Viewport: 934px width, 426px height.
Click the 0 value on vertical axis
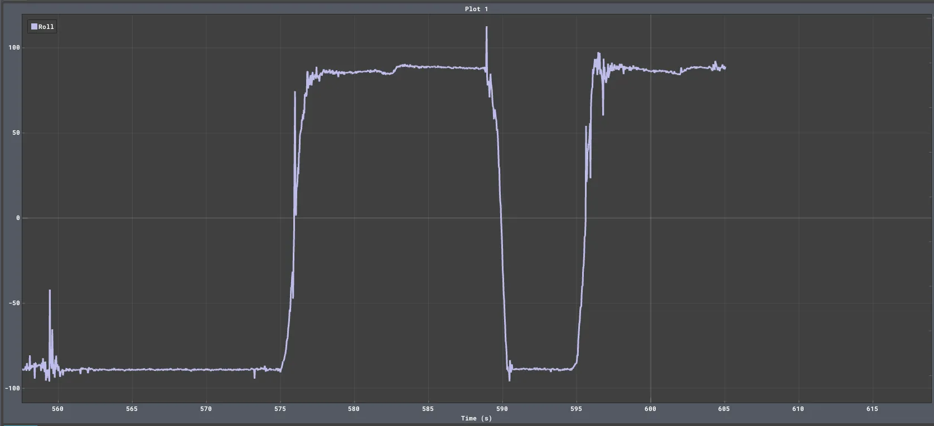18,218
